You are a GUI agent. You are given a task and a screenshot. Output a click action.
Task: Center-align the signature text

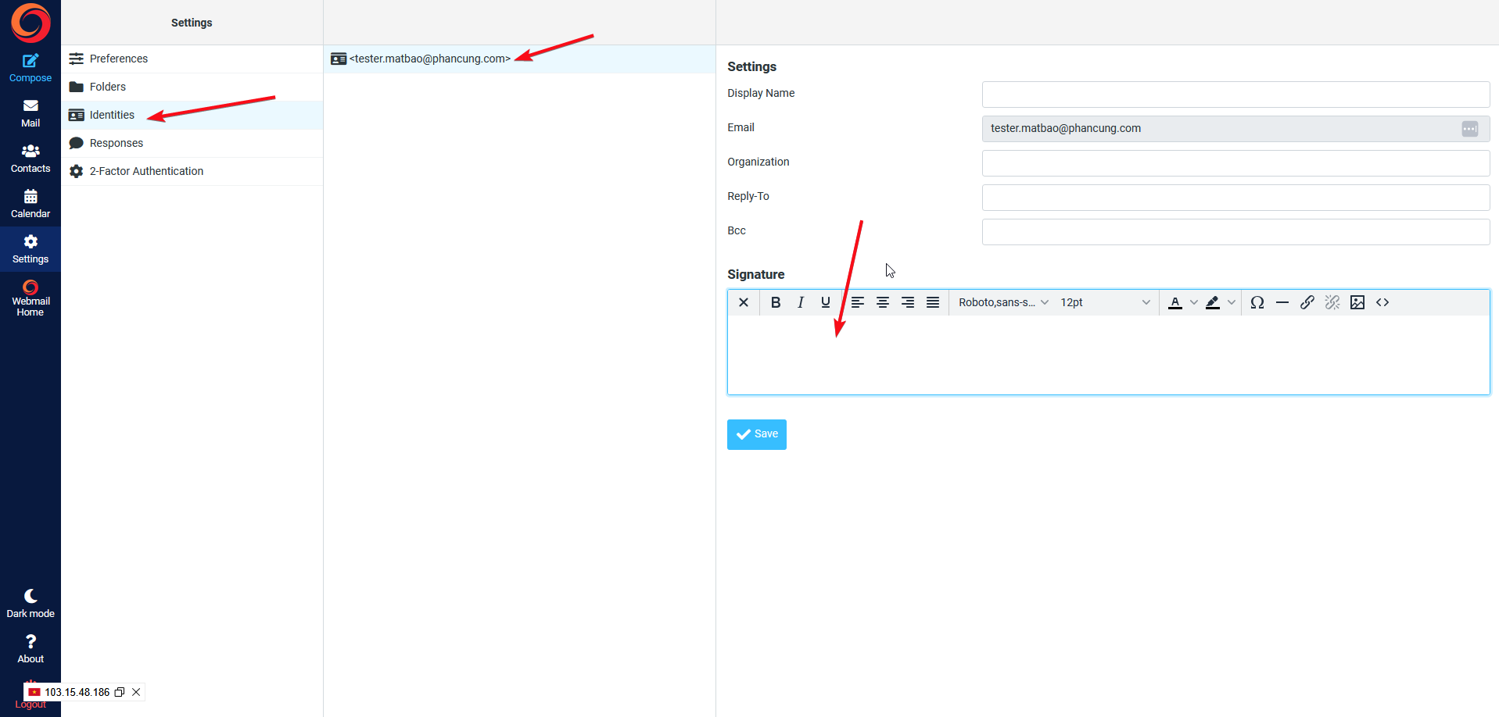pos(882,302)
